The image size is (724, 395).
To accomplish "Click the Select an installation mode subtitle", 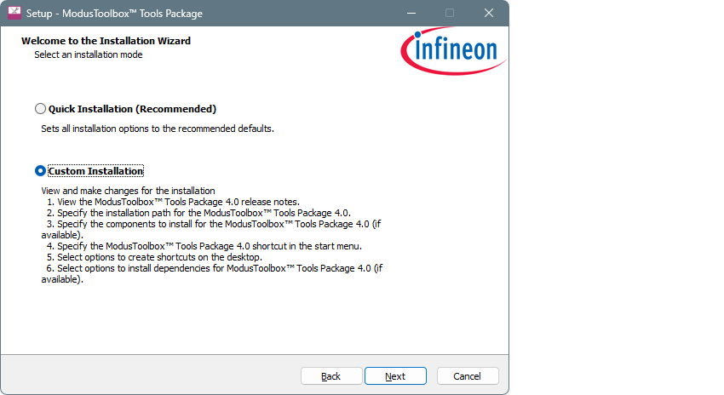I will click(89, 54).
